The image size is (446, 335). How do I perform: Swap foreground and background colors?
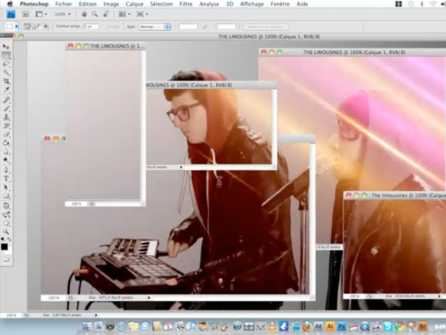9,240
